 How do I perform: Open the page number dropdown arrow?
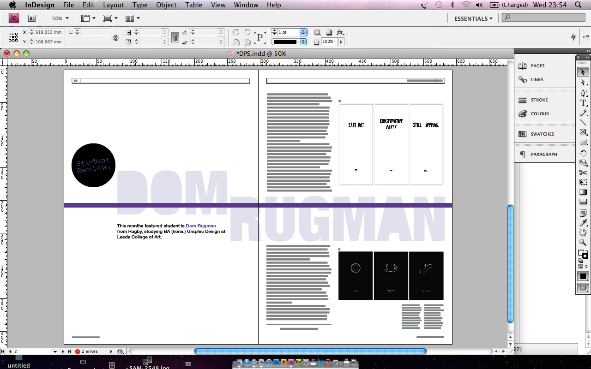pyautogui.click(x=55, y=351)
